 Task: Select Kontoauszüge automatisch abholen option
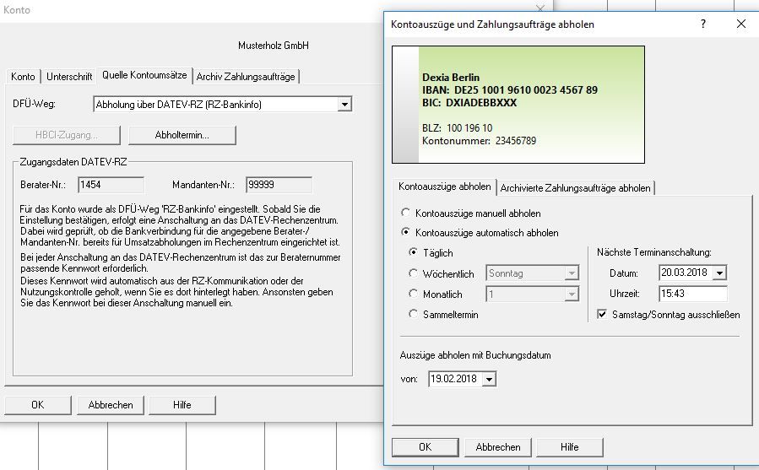point(408,232)
